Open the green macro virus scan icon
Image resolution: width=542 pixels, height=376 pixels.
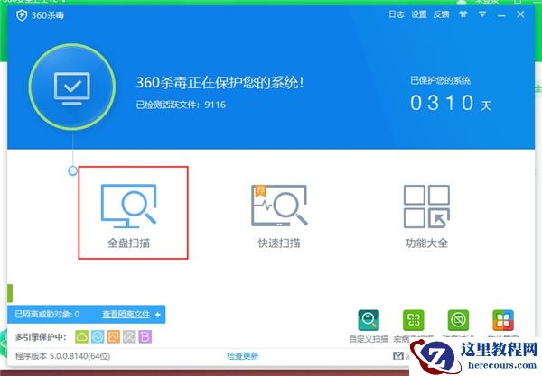(414, 320)
